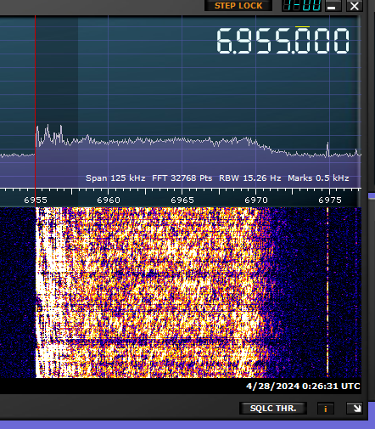Click the 6965 frequency scale label
375x429 pixels.
tap(182, 200)
